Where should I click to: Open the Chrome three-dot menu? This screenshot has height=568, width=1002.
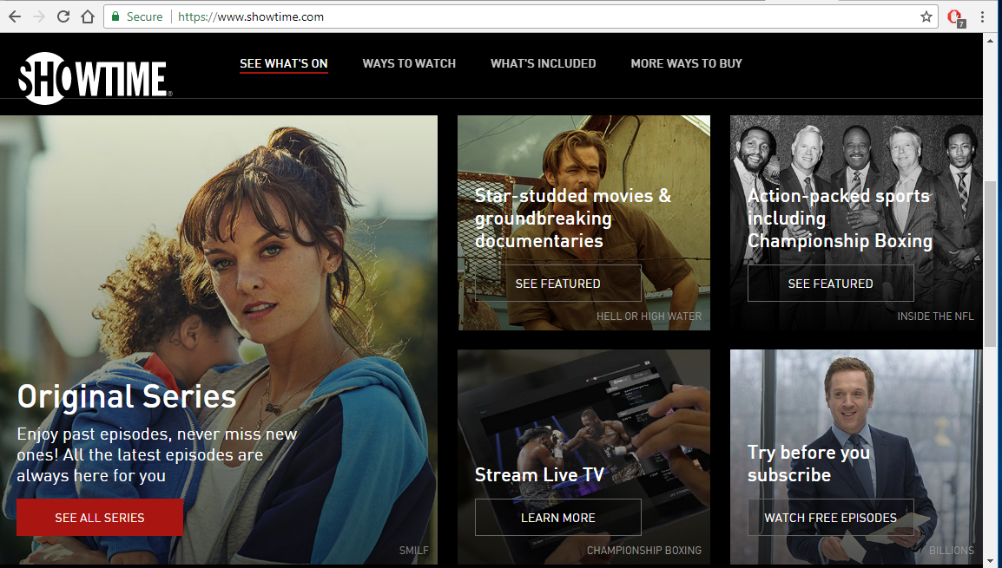(983, 16)
